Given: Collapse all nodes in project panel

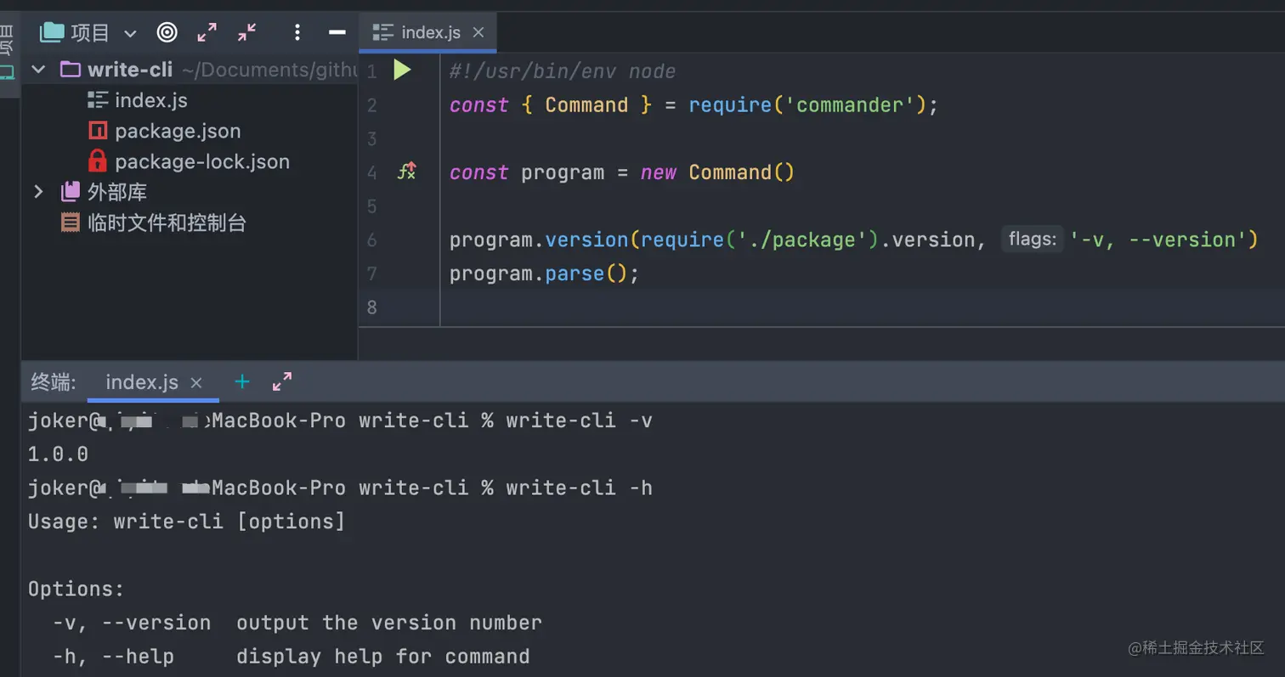Looking at the screenshot, I should [x=246, y=32].
